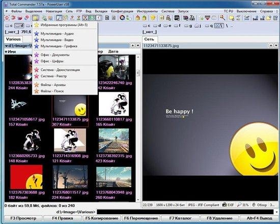Click the left panel vertical scrollbar thumb
The image size is (280, 224).
pyautogui.click(x=138, y=73)
